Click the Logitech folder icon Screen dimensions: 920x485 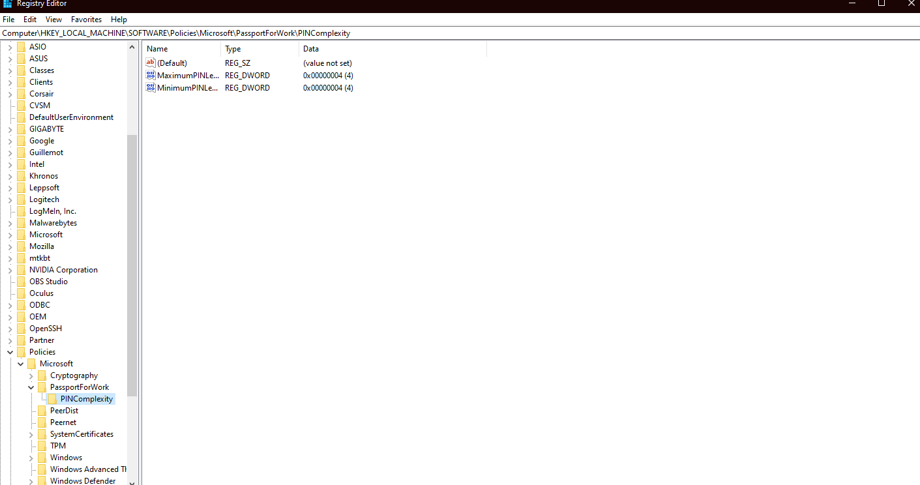pos(22,199)
